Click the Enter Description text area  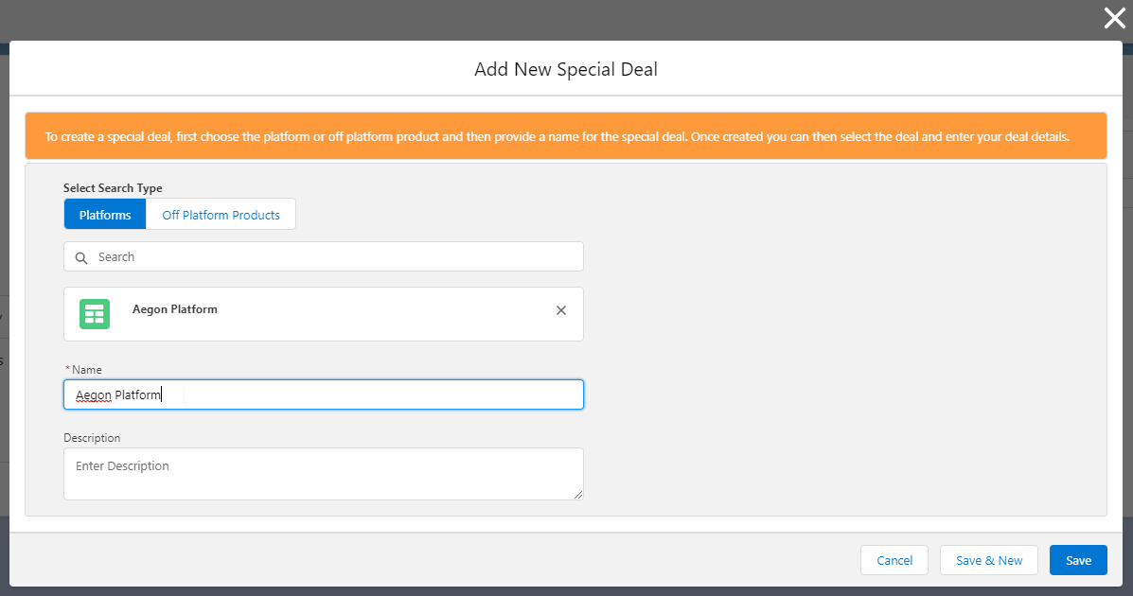(x=322, y=473)
